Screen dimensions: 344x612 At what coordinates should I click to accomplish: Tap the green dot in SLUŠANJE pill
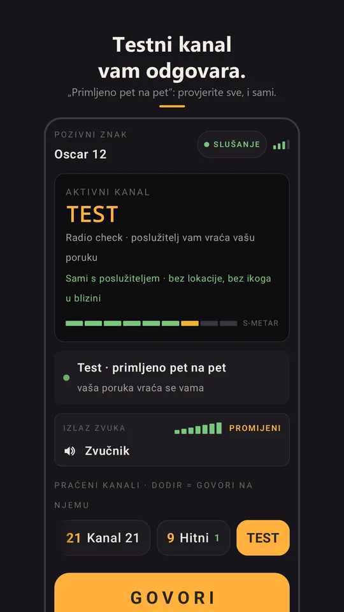coord(206,145)
